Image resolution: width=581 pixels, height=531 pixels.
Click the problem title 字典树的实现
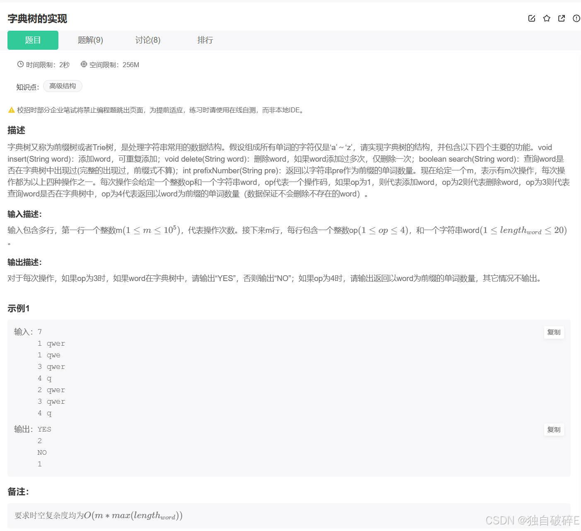click(37, 18)
